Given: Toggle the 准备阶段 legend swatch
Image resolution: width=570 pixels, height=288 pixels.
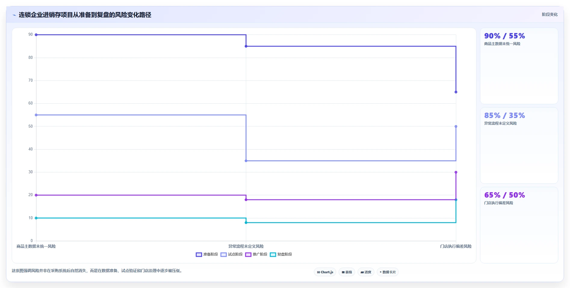Looking at the screenshot, I should click(199, 255).
